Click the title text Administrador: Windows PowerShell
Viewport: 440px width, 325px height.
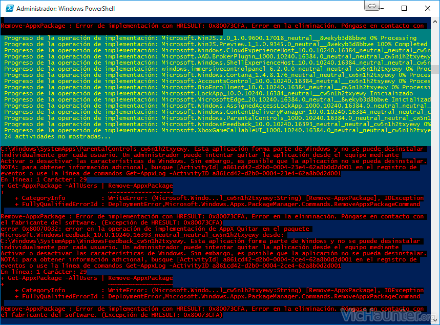[66, 9]
